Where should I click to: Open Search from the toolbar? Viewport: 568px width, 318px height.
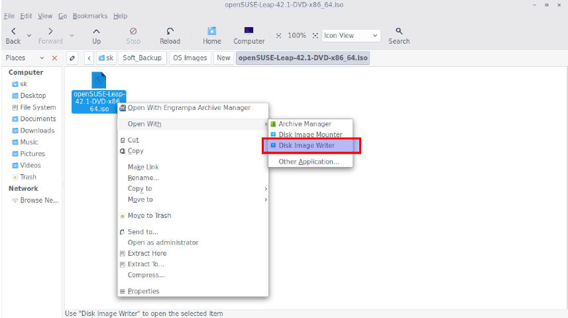399,36
